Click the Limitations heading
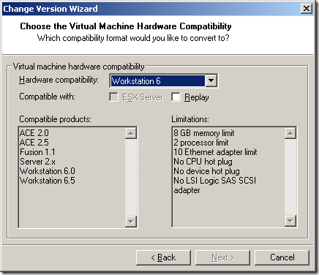The height and width of the screenshot is (275, 319). 190,119
